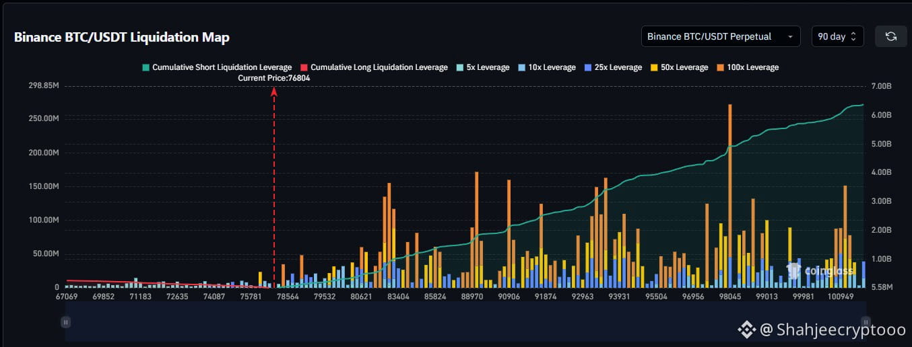
Task: Toggle Cumulative Long Liquidation Leverage legend
Action: [x=374, y=67]
